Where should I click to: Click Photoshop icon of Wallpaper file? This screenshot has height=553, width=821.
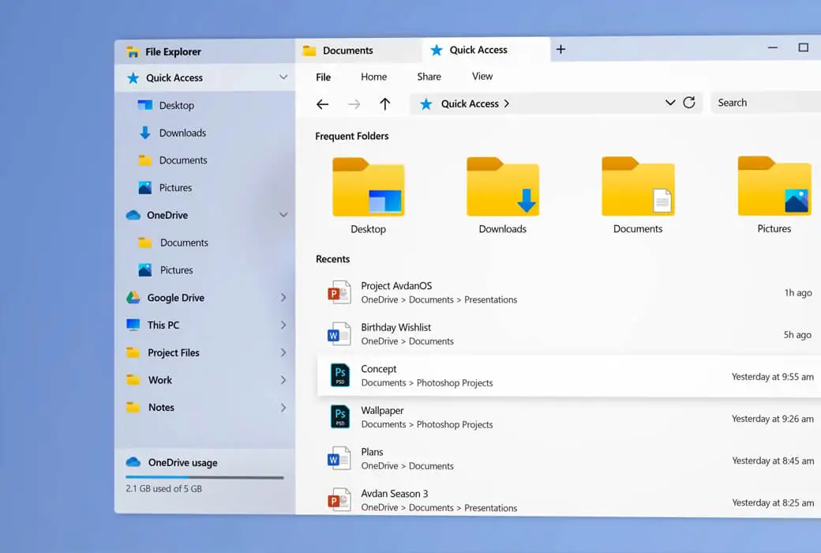point(339,416)
